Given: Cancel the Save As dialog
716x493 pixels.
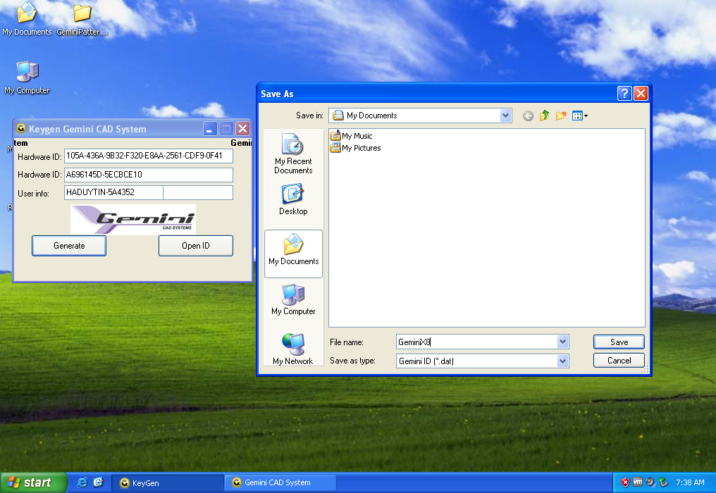Looking at the screenshot, I should tap(619, 360).
